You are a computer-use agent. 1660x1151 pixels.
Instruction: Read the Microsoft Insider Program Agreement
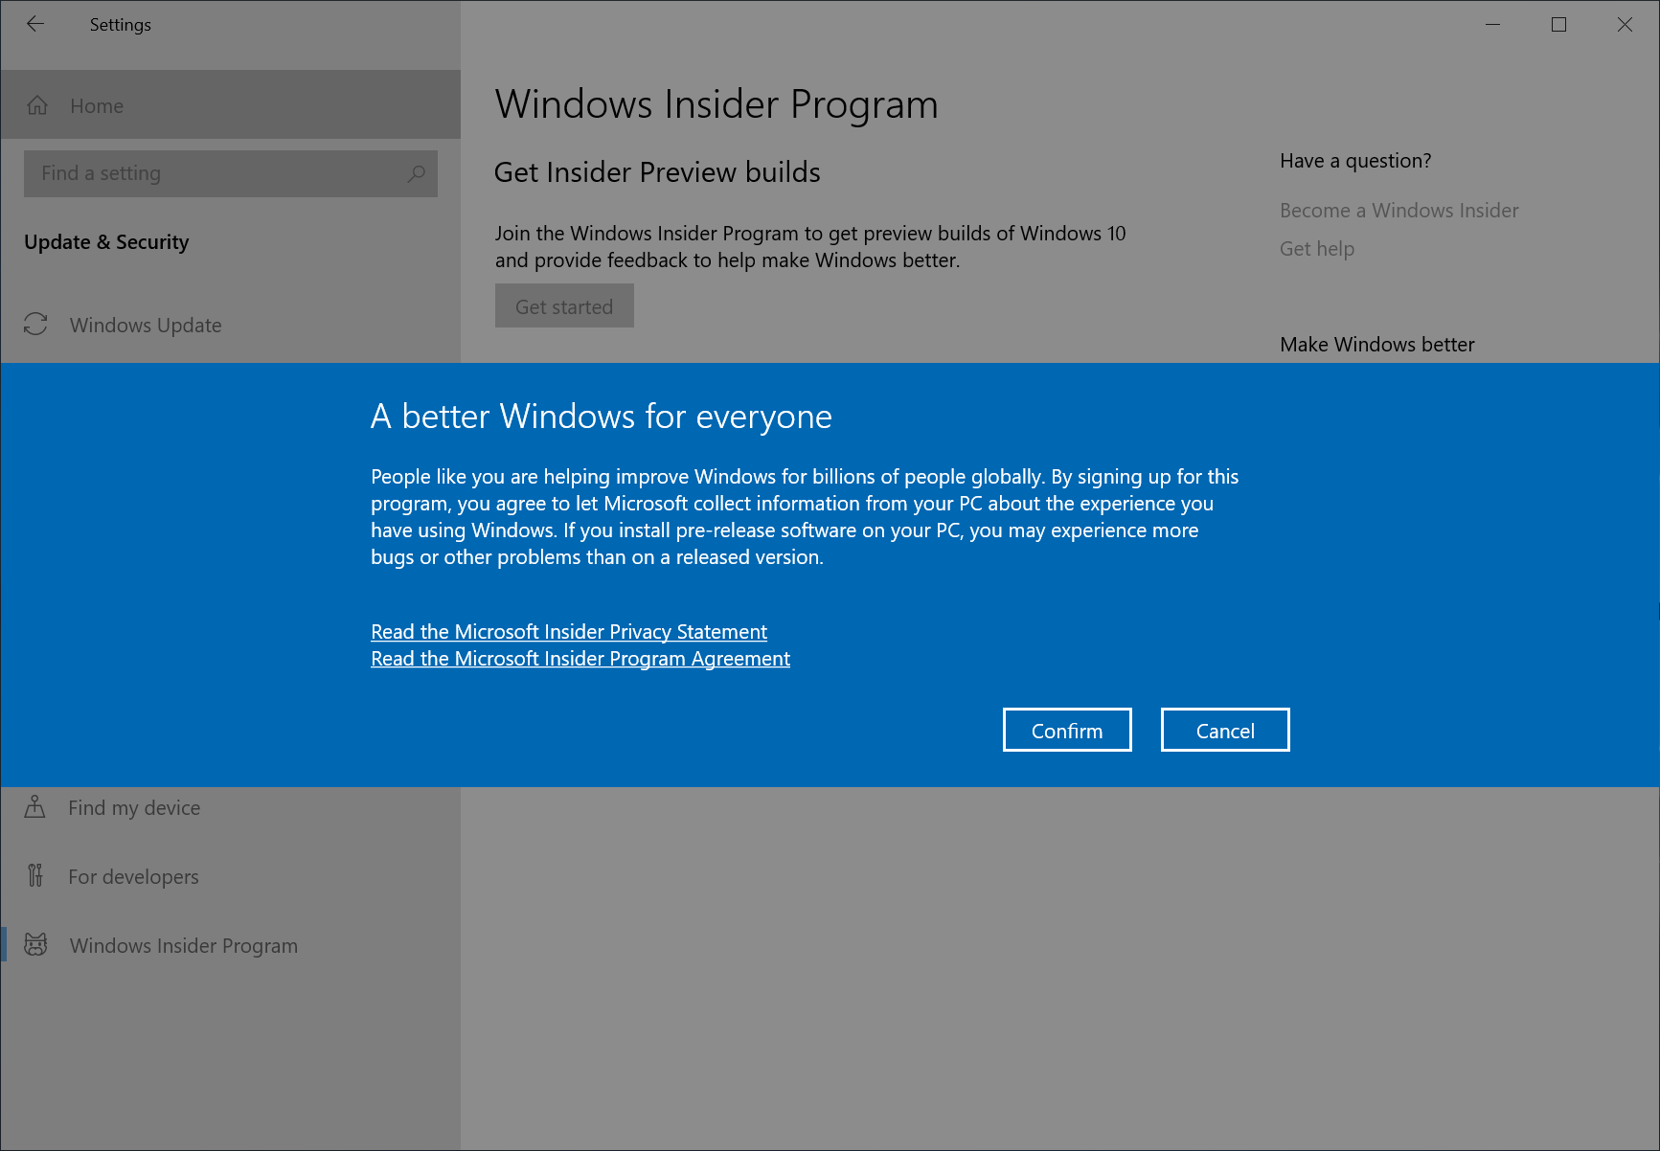(x=580, y=658)
